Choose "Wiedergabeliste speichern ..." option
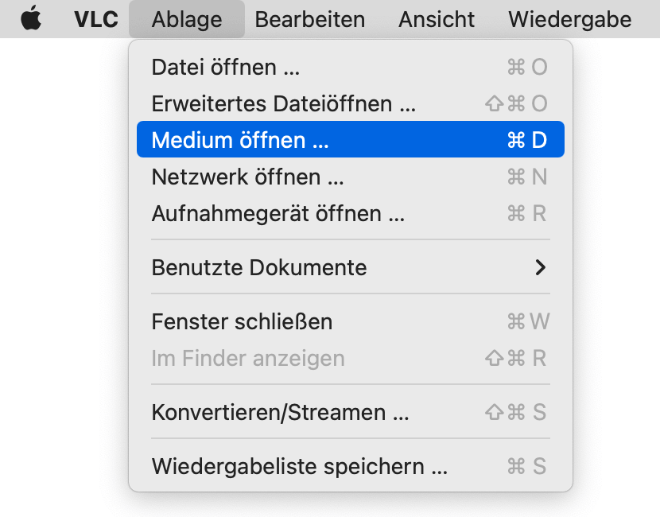 coord(299,466)
